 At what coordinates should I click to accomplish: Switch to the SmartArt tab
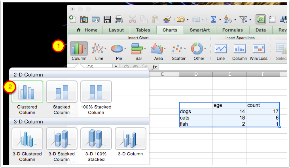click(x=200, y=30)
